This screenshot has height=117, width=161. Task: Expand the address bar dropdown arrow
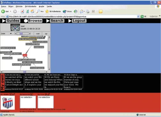tap(138, 16)
